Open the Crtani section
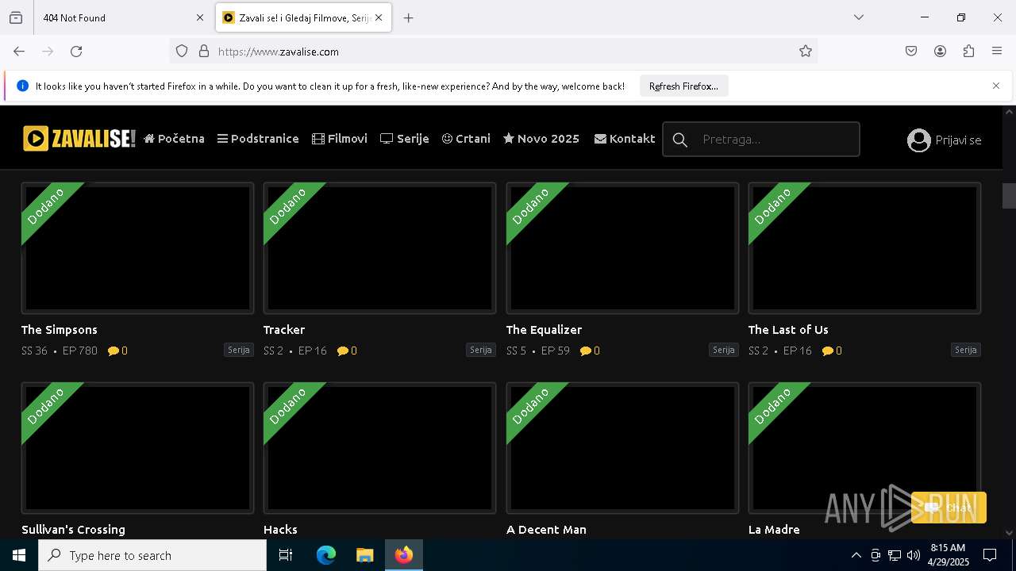The width and height of the screenshot is (1016, 571). [466, 139]
